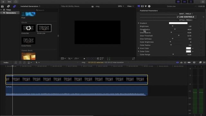Screen dimensions: 206x116
Task: Open the Libraries sidebar icon
Action: point(2,6)
